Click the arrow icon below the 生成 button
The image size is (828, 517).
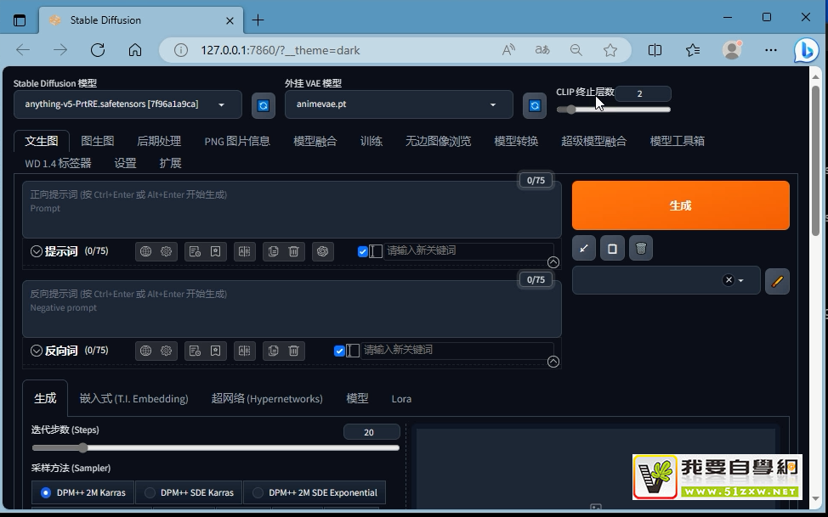[x=584, y=249]
